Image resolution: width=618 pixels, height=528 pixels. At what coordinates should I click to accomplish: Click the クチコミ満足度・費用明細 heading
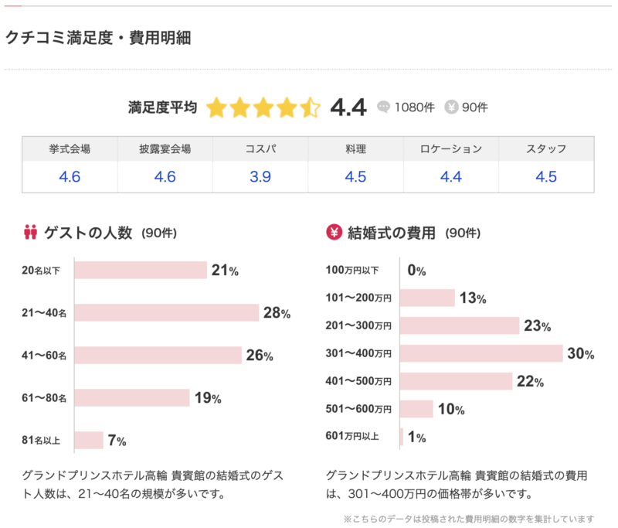click(98, 37)
